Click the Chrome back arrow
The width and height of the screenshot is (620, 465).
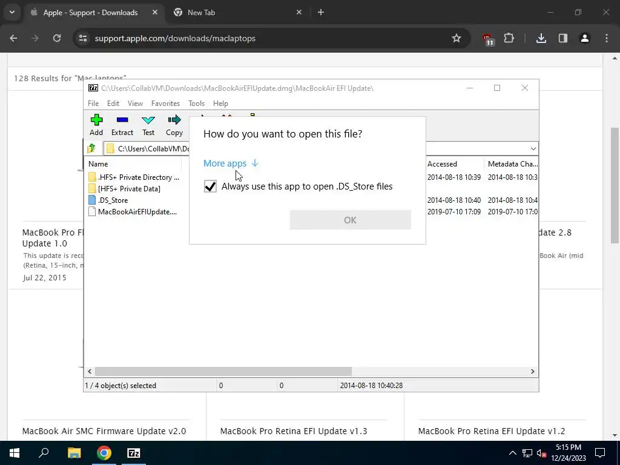(x=13, y=38)
